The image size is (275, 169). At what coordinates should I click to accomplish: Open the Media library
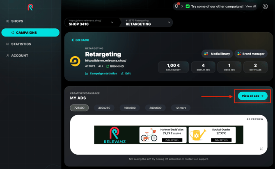coord(217,54)
